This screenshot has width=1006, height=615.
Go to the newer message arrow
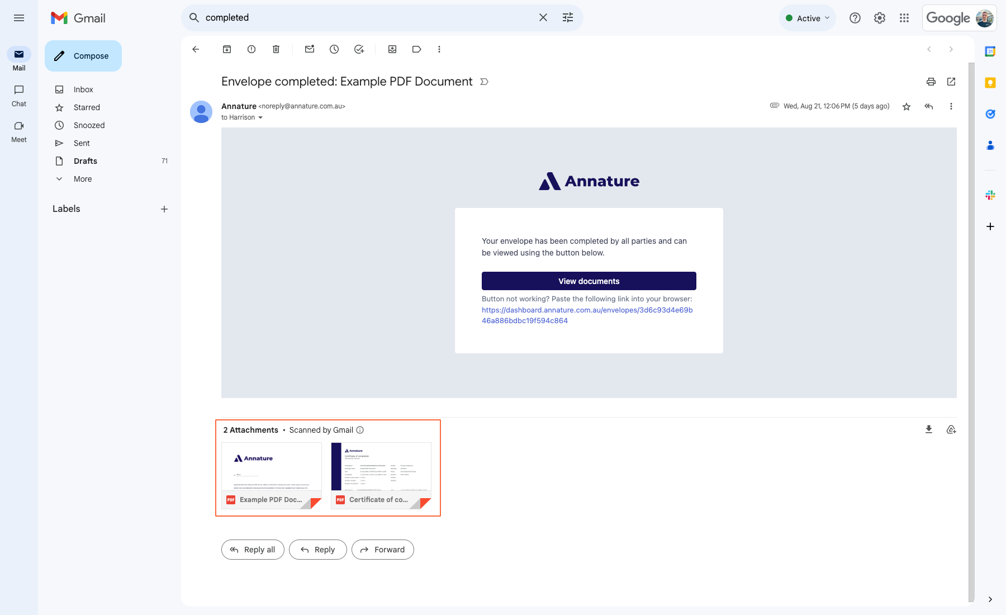tap(929, 49)
